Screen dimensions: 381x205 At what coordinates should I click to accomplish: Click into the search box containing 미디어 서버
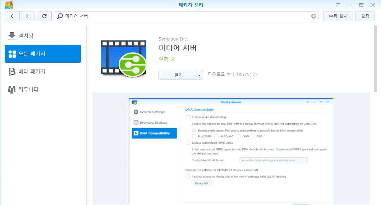tap(186, 16)
